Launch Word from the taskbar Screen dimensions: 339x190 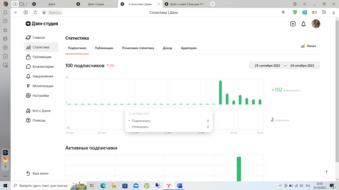click(x=180, y=186)
